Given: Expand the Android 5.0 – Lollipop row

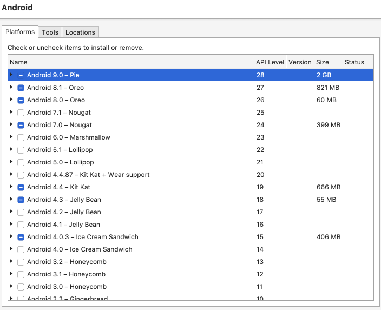Looking at the screenshot, I should [11, 161].
